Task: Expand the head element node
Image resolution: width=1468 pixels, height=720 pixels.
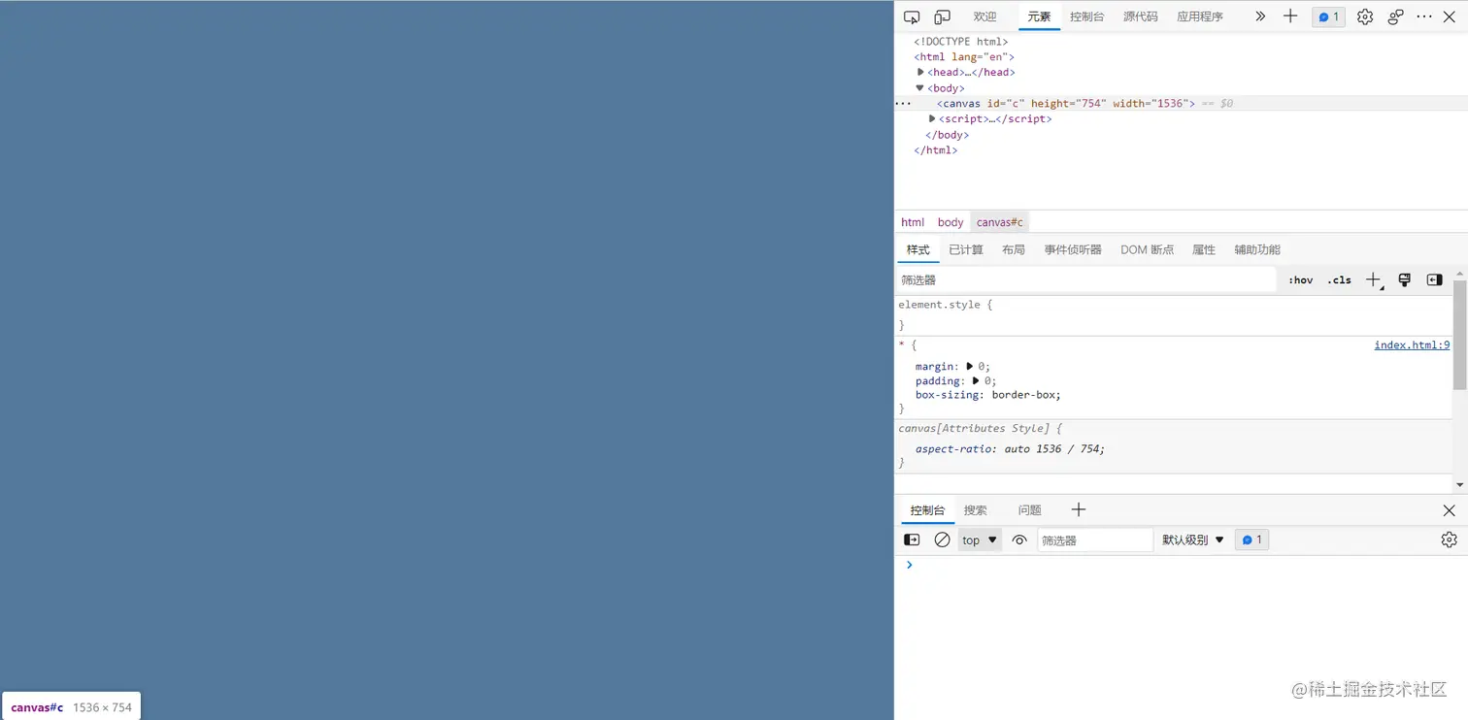Action: pos(920,72)
